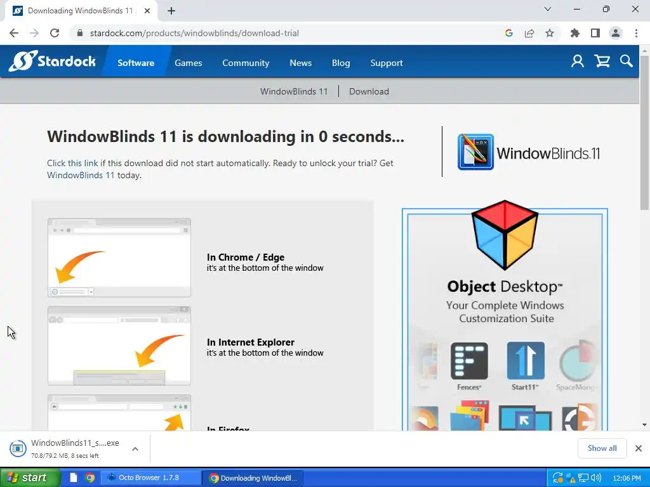This screenshot has height=487, width=650.
Task: Open the Games menu
Action: click(188, 63)
